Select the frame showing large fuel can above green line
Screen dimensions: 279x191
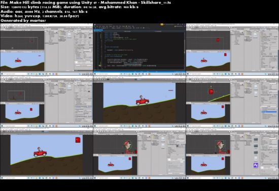(232, 102)
